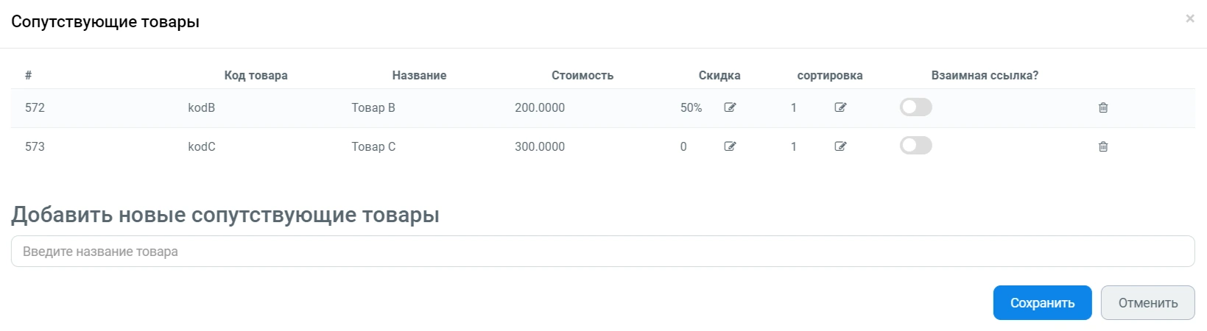
Task: Enable mutual link for Товар B
Action: 915,107
